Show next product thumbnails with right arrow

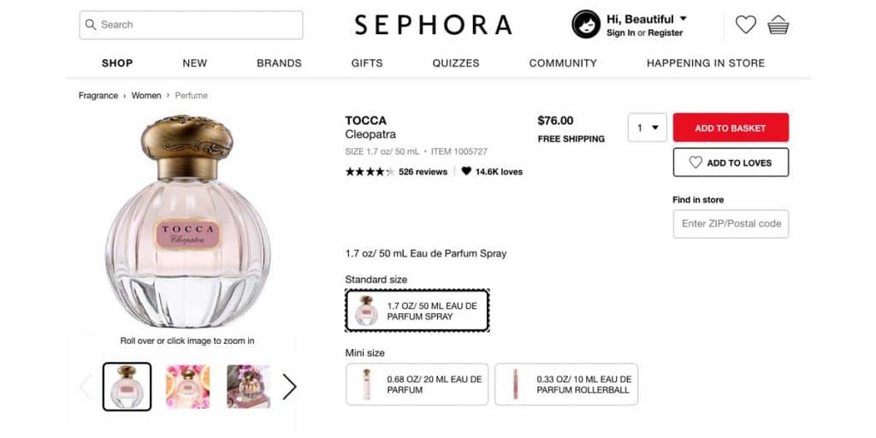[x=289, y=387]
